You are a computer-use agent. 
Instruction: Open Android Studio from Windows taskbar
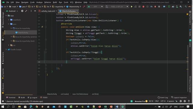pyautogui.click(x=123, y=107)
